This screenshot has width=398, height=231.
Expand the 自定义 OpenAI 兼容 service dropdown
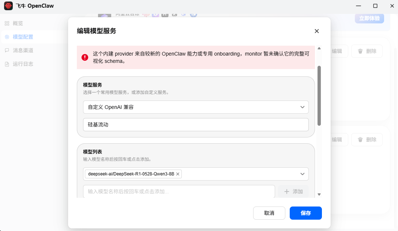302,107
